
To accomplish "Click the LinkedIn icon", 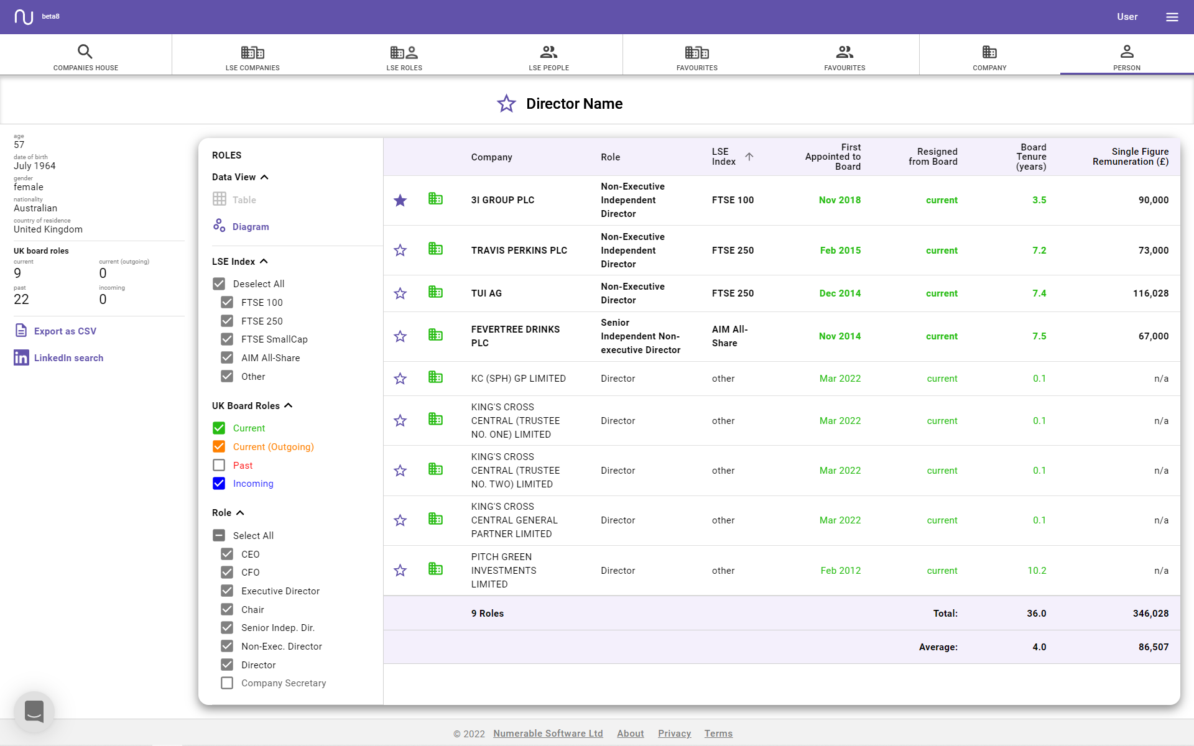I will (x=21, y=357).
